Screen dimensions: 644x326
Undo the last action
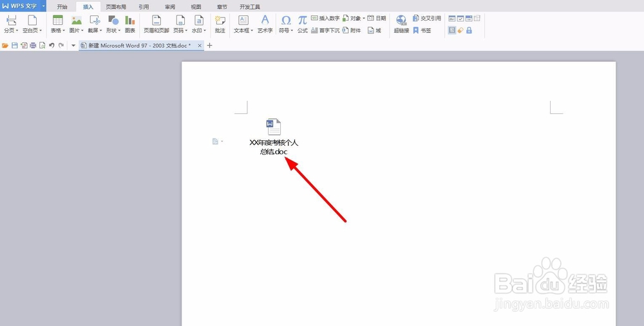point(52,46)
